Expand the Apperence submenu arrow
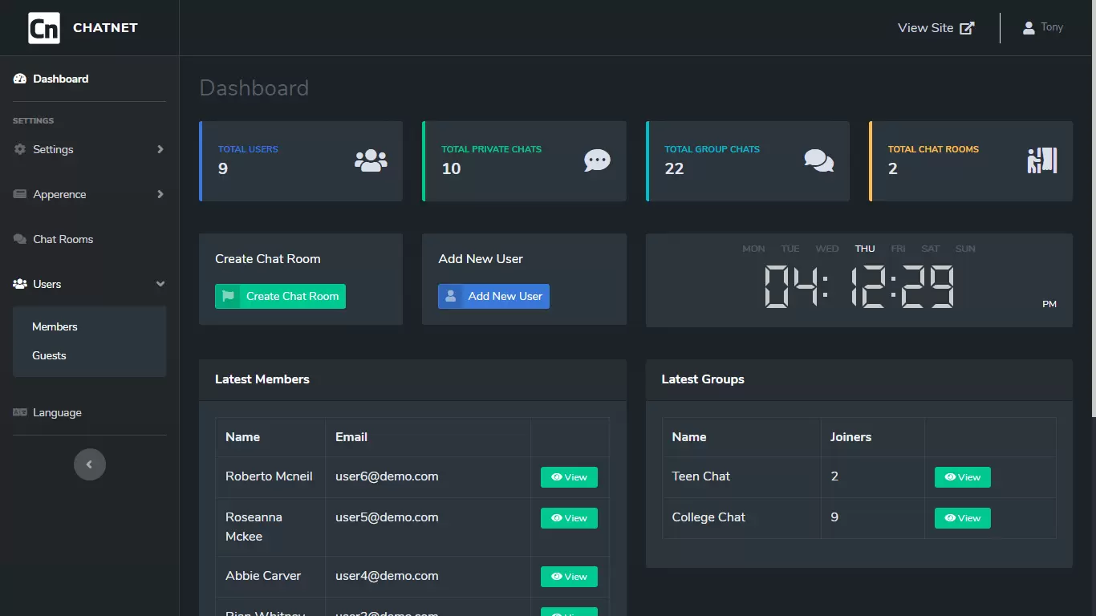The width and height of the screenshot is (1096, 616). [x=160, y=194]
